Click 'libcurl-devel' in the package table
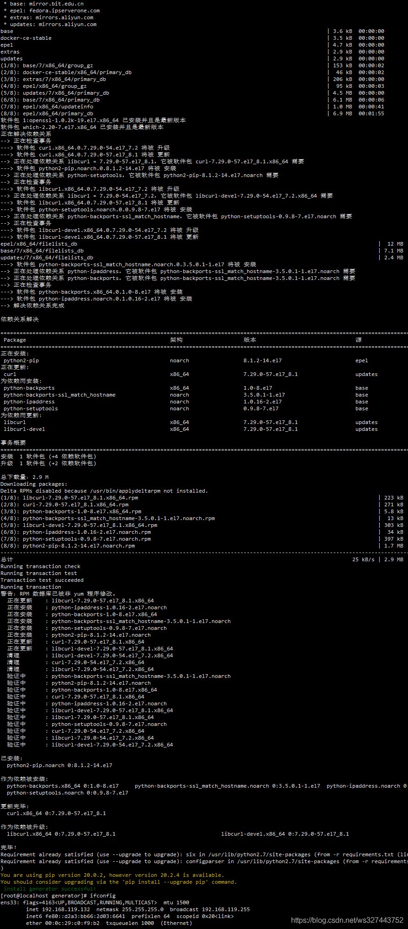Screen dimensions: 408x929 24,429
